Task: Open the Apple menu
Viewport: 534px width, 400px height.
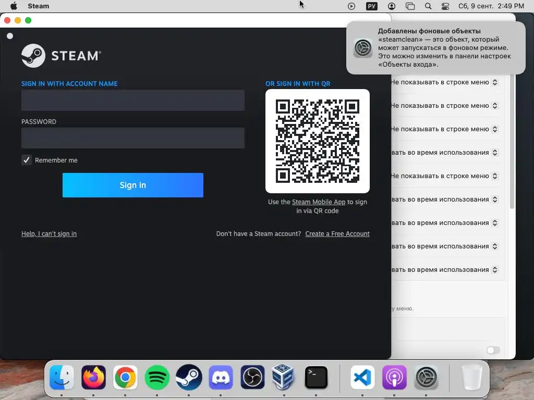Action: pyautogui.click(x=14, y=6)
